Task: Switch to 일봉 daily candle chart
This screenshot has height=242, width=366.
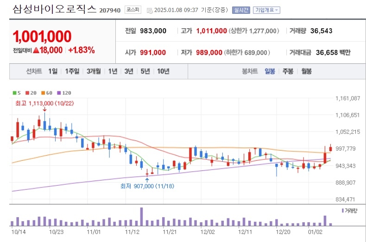Action: pos(270,71)
